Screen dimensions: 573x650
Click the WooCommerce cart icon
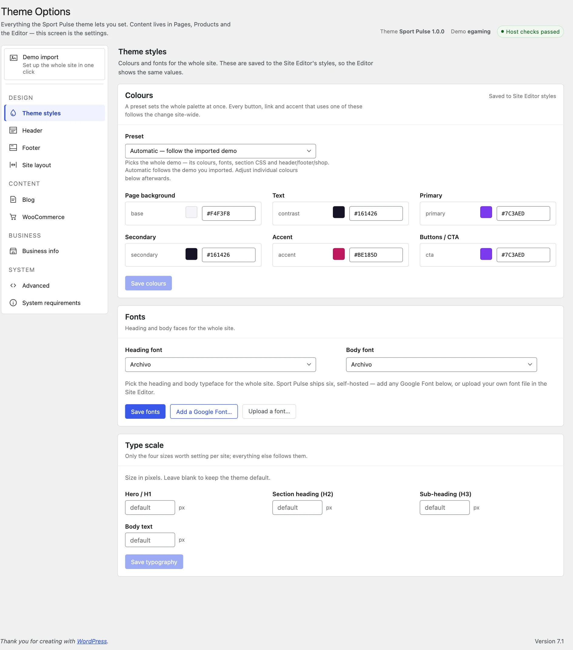pyautogui.click(x=13, y=217)
